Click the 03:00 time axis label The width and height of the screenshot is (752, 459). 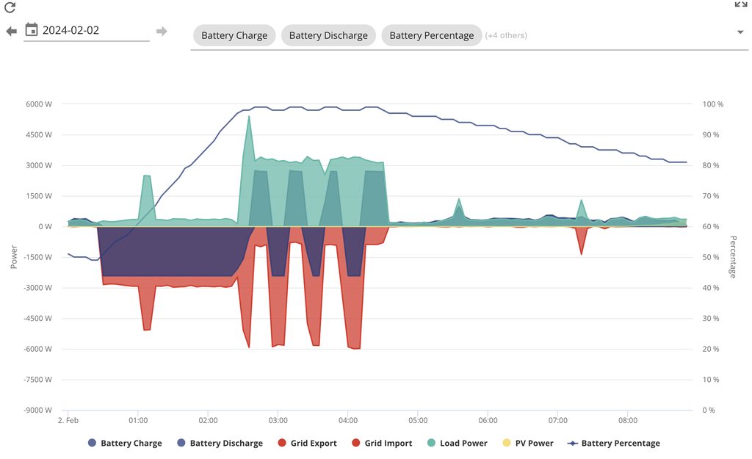coord(278,421)
